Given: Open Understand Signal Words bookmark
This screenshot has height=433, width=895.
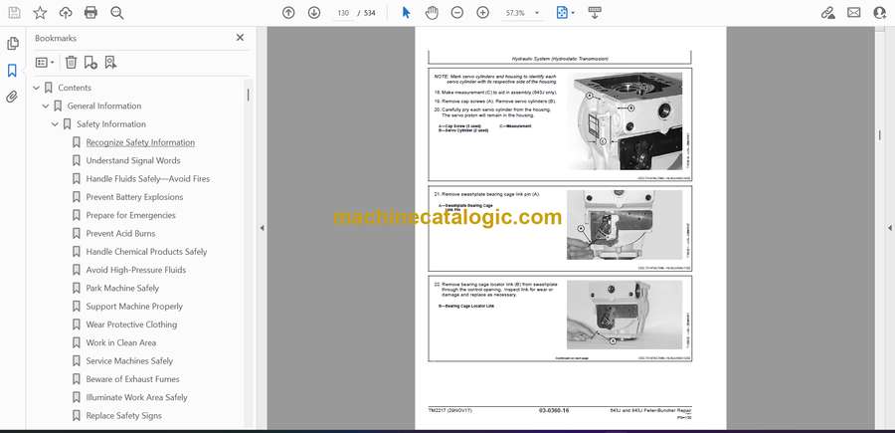Looking at the screenshot, I should [133, 161].
